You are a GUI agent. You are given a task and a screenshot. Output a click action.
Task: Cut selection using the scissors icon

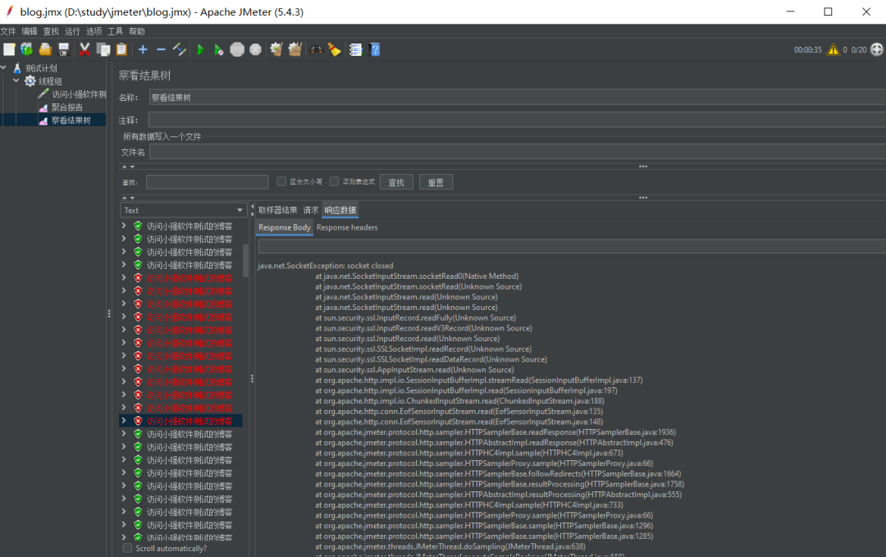[84, 50]
